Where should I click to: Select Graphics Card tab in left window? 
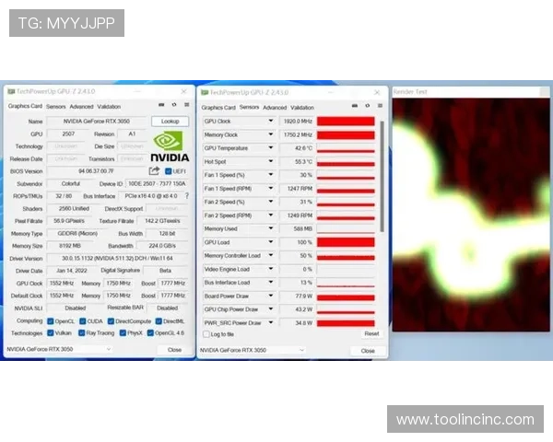point(25,106)
